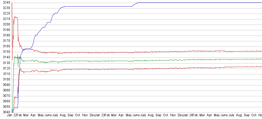Click the 3180 y-axis tick label
Image resolution: width=262 pixels, height=119 pixels.
pyautogui.click(x=5, y=35)
